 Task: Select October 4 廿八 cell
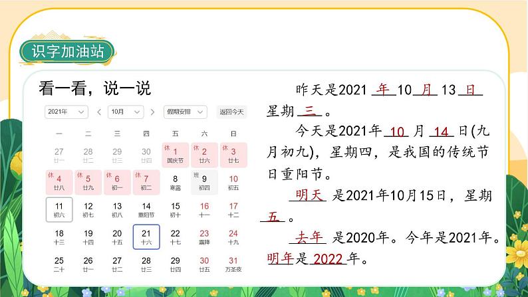click(x=59, y=182)
